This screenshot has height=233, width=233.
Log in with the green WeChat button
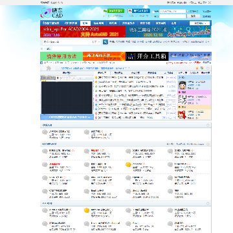coord(113,11)
